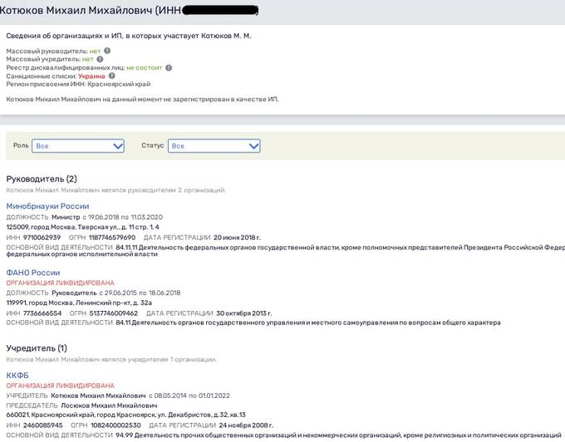Click help icon beside Санкционные списки Украина

pos(111,76)
